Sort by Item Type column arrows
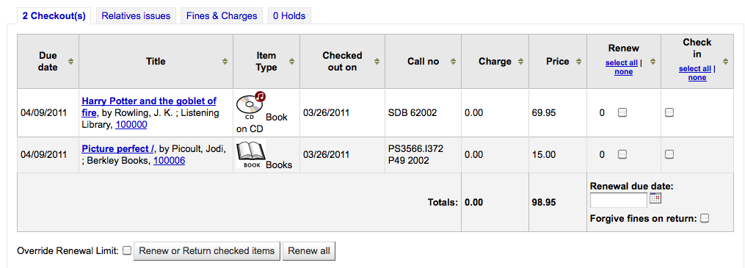 (x=291, y=61)
